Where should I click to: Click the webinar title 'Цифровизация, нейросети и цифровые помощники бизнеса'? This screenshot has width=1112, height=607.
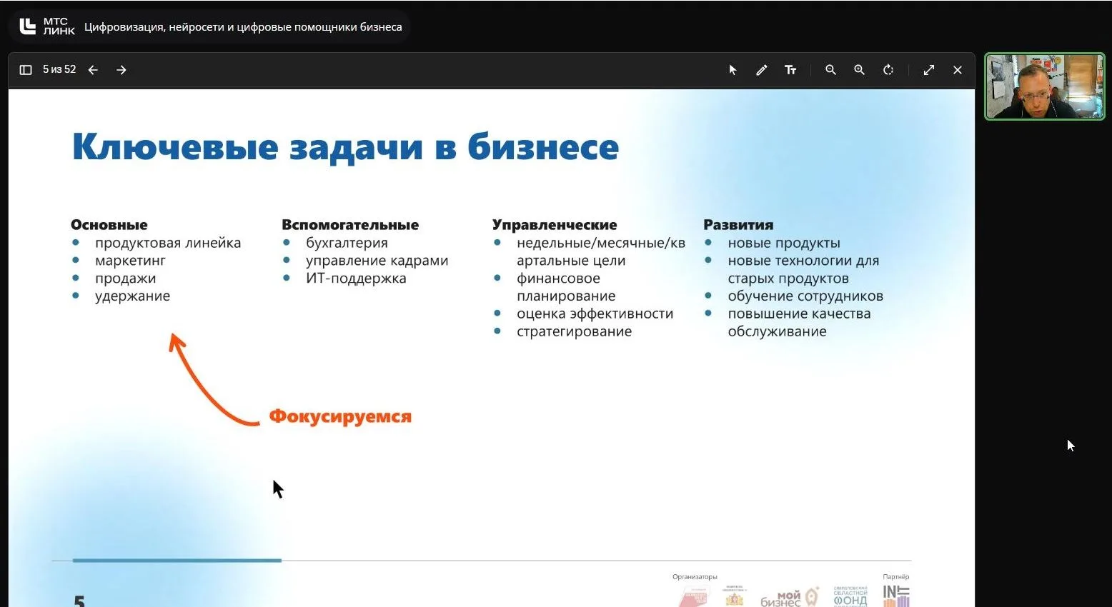[243, 27]
